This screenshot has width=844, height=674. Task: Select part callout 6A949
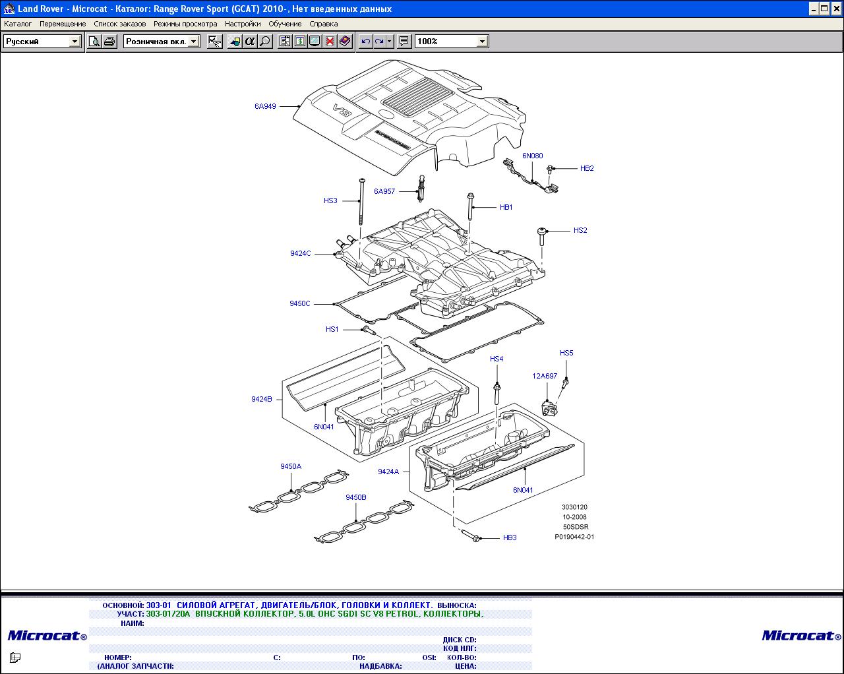click(265, 106)
